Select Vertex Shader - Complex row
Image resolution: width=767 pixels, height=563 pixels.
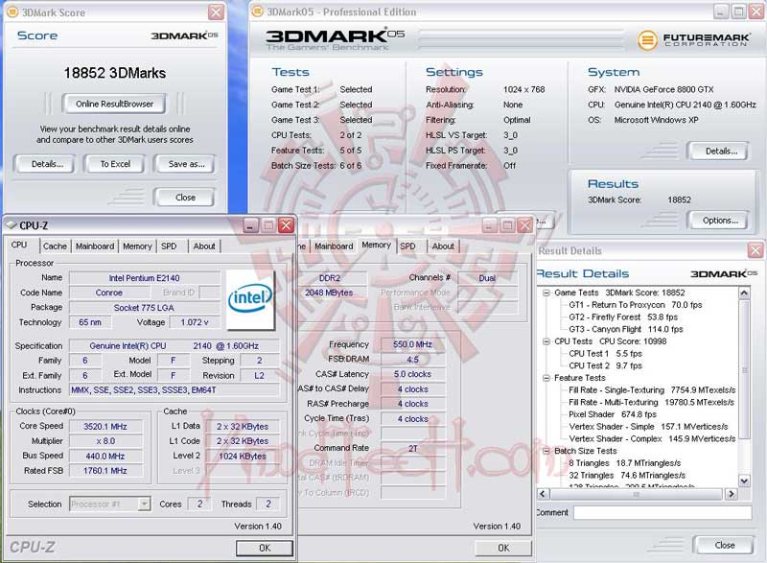pos(652,438)
